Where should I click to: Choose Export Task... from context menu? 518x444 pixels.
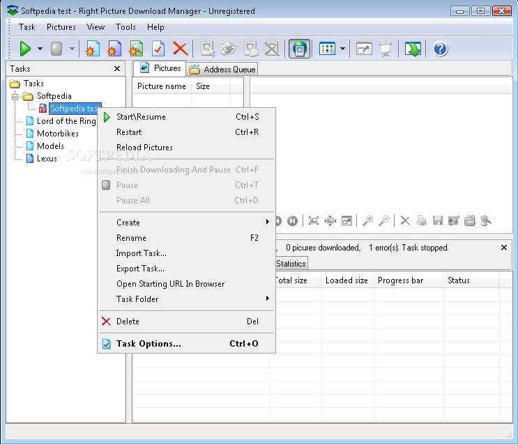[186, 269]
